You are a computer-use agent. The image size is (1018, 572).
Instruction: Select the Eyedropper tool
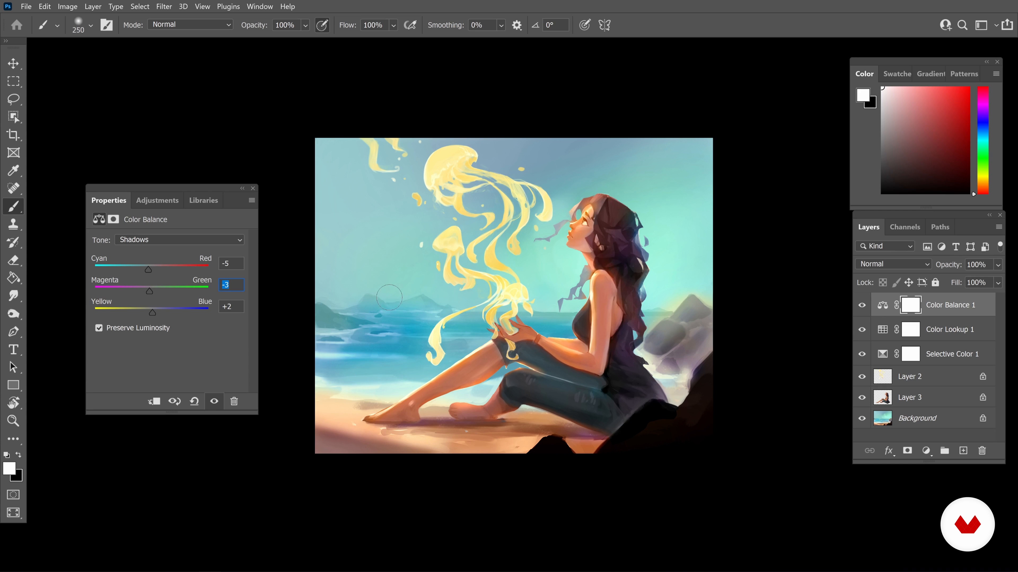(14, 171)
